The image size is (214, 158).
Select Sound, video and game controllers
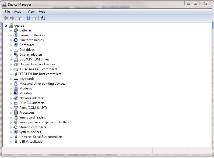(x=44, y=122)
